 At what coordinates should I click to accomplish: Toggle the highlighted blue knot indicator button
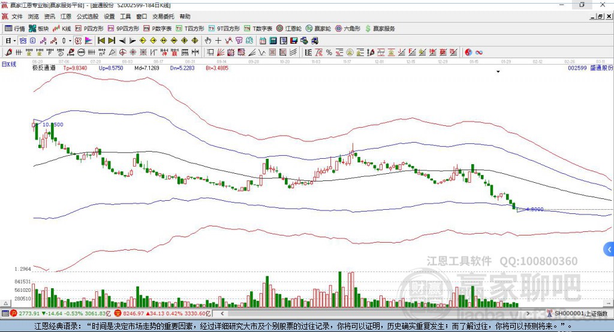click(23, 41)
